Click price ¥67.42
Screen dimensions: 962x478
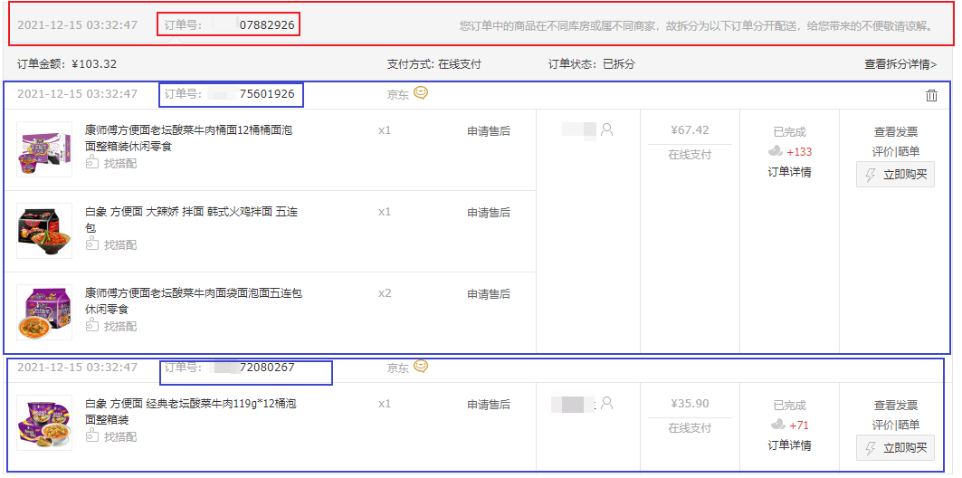click(691, 130)
